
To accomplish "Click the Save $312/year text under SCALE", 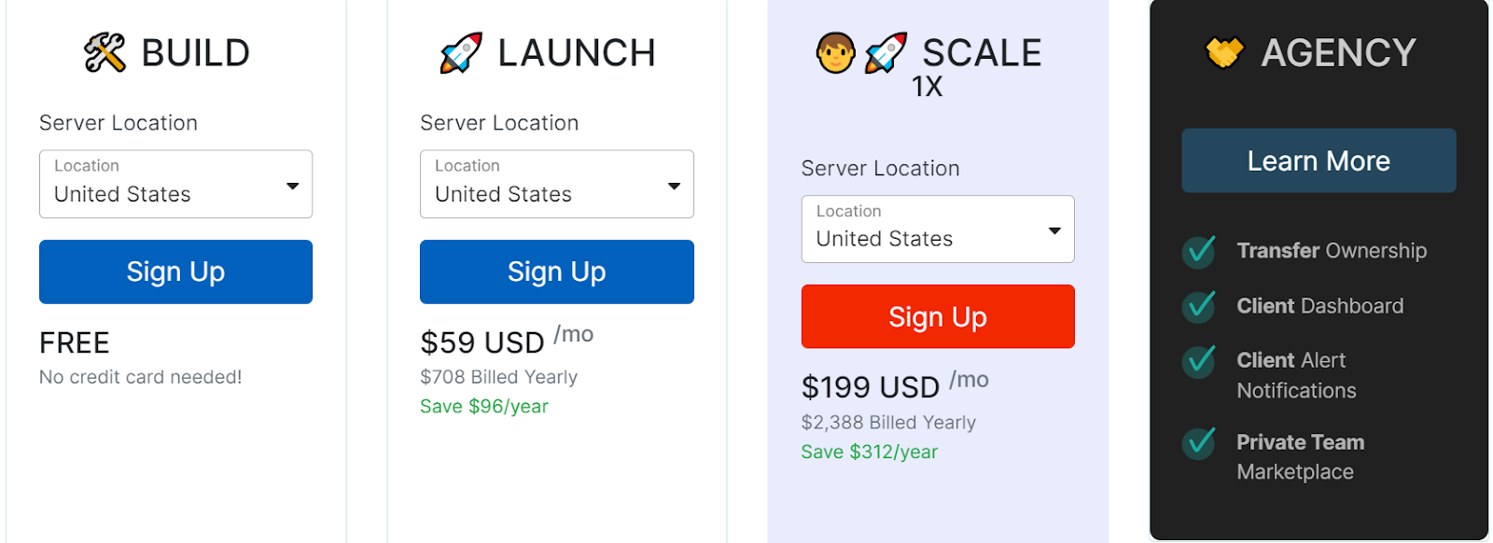I will [869, 452].
